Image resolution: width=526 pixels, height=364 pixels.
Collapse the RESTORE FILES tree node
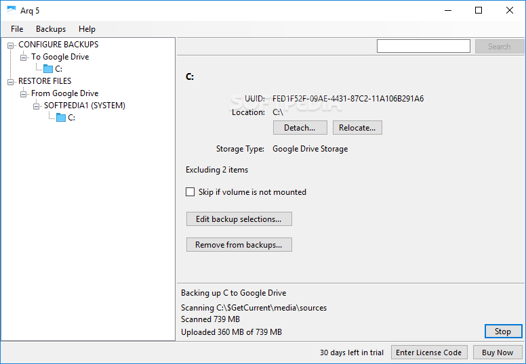click(11, 82)
